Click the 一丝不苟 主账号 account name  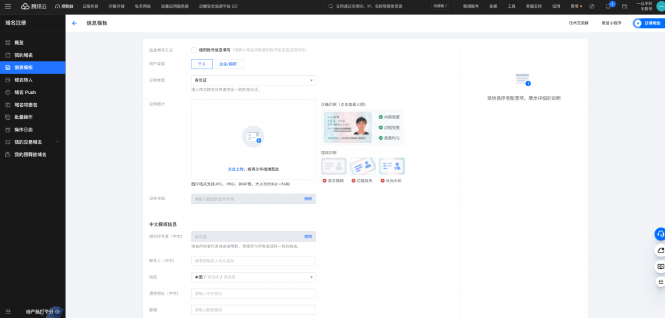[644, 6]
